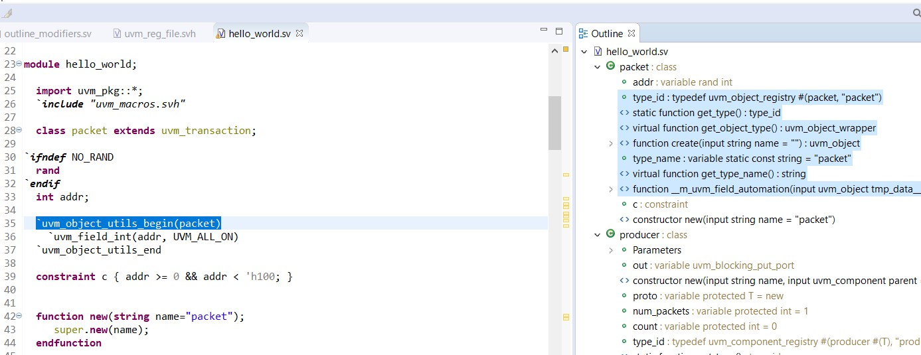The width and height of the screenshot is (921, 355).
Task: Click the `uvm_object_utils_end macro line
Action: tap(99, 249)
